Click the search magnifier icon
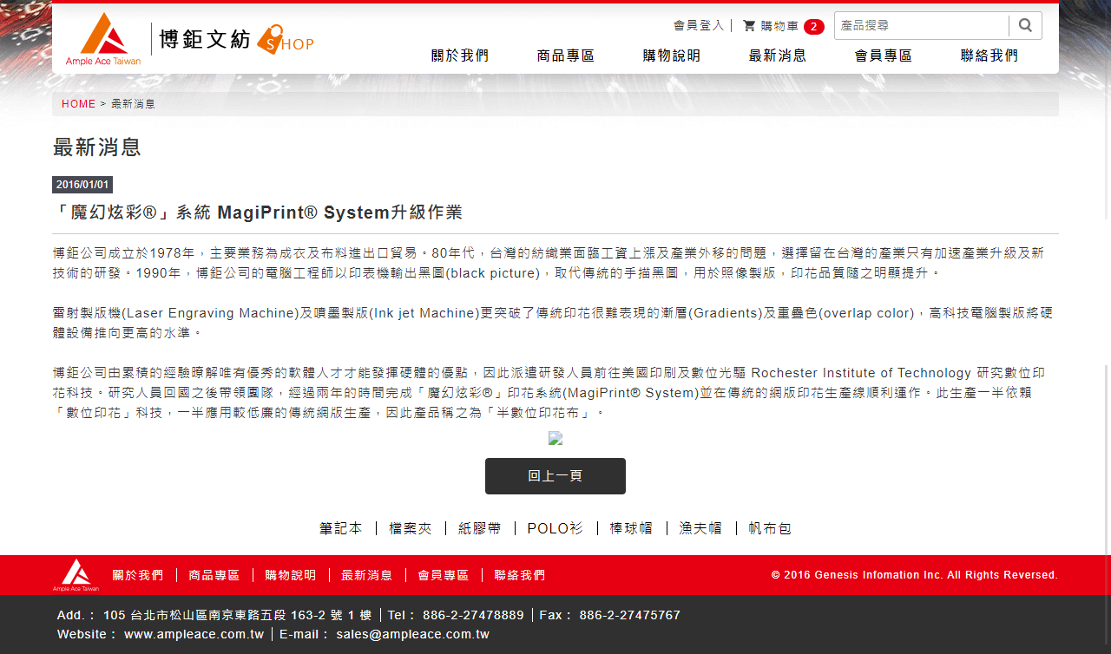Image resolution: width=1111 pixels, height=654 pixels. pyautogui.click(x=1025, y=25)
